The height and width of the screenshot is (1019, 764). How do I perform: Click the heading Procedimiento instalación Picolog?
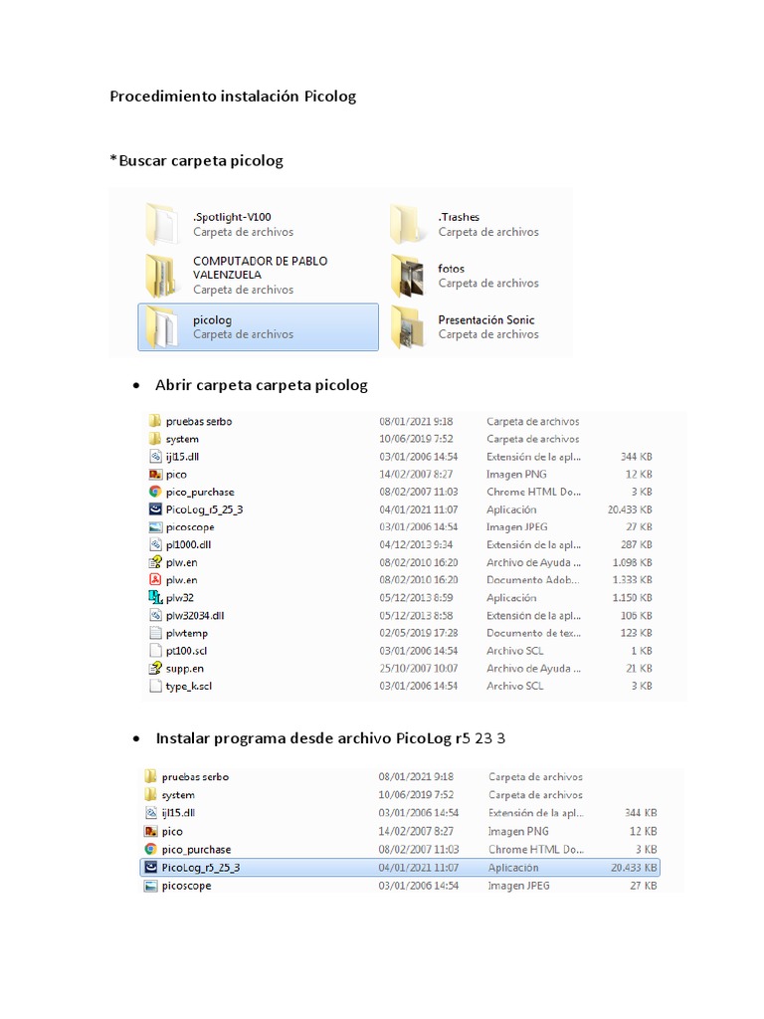[233, 97]
